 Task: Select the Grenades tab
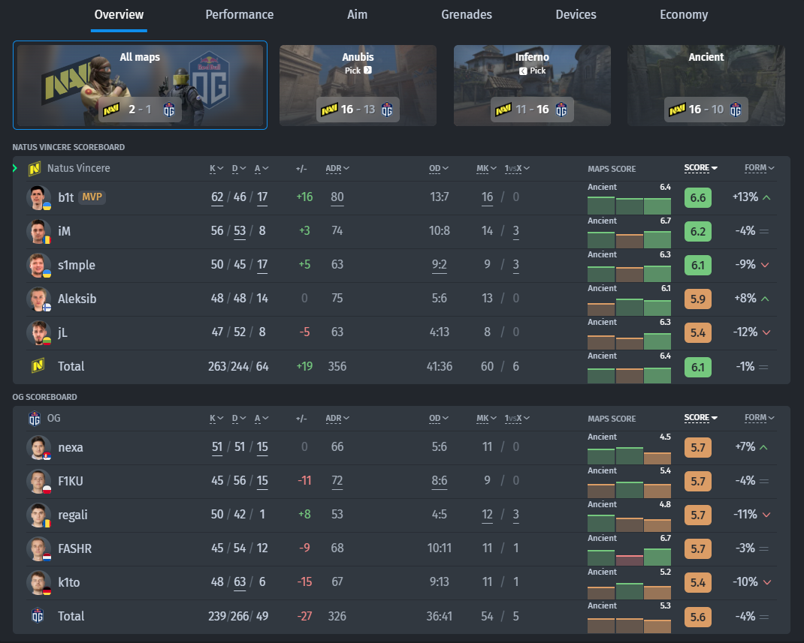click(x=466, y=15)
